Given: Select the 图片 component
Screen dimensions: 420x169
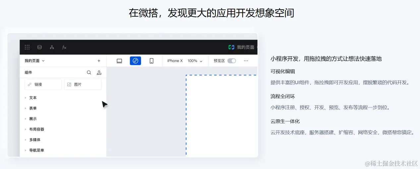Looking at the screenshot, I should tap(83, 84).
